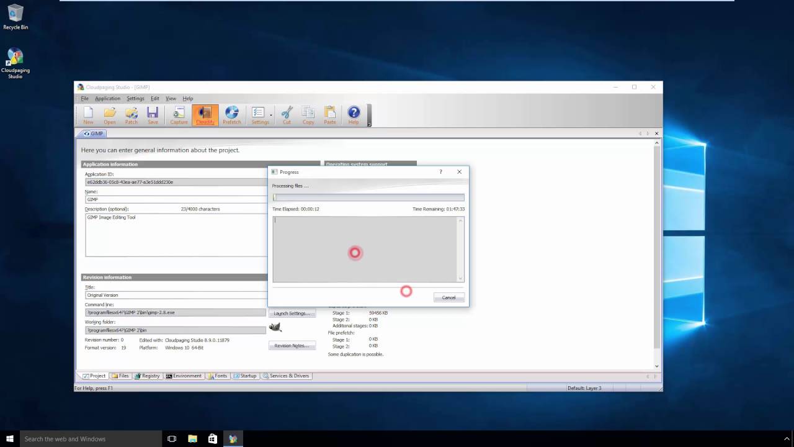Open Task View on the taskbar
Screen dimensions: 794x447
(172, 438)
